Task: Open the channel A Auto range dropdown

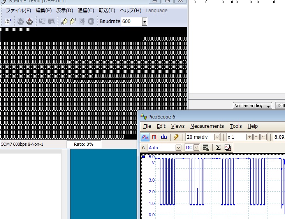Action: coord(178,148)
